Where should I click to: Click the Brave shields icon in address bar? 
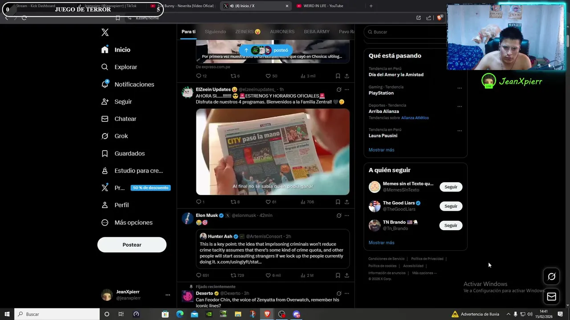coord(439,18)
